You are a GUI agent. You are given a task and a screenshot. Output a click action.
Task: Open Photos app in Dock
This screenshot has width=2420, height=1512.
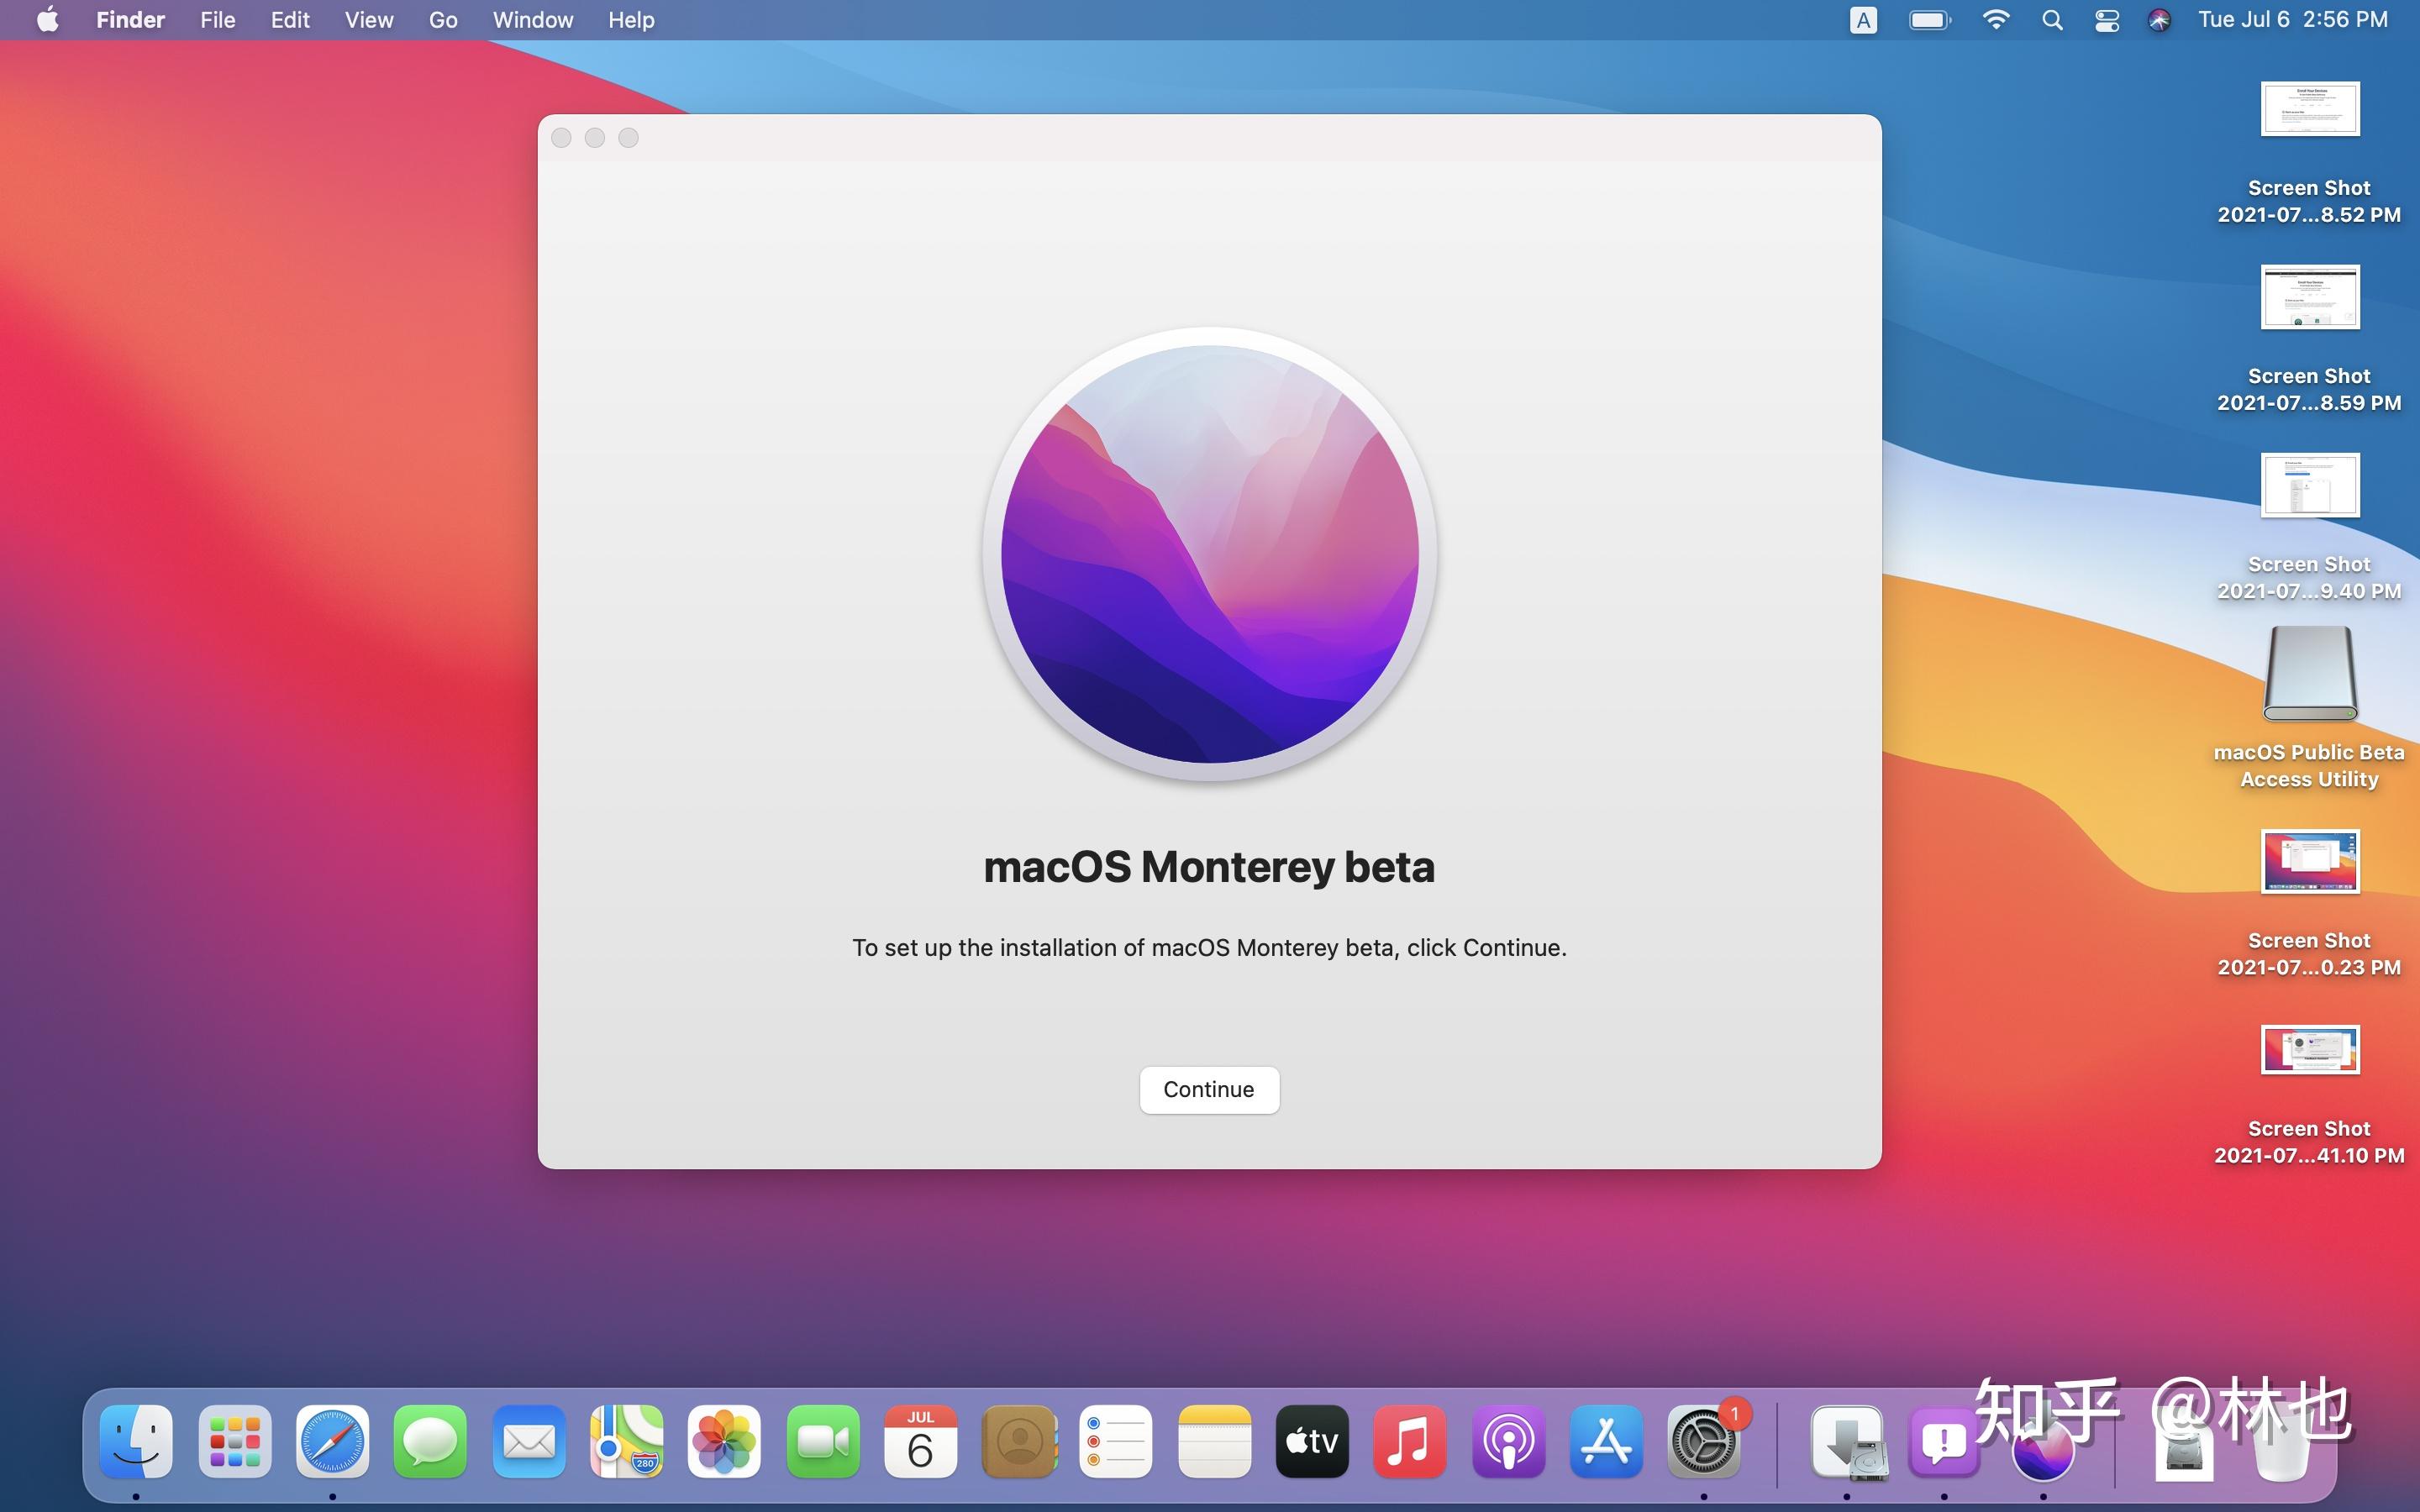point(724,1441)
